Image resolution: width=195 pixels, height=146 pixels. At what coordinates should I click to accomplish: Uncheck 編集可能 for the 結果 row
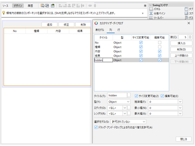160,56
